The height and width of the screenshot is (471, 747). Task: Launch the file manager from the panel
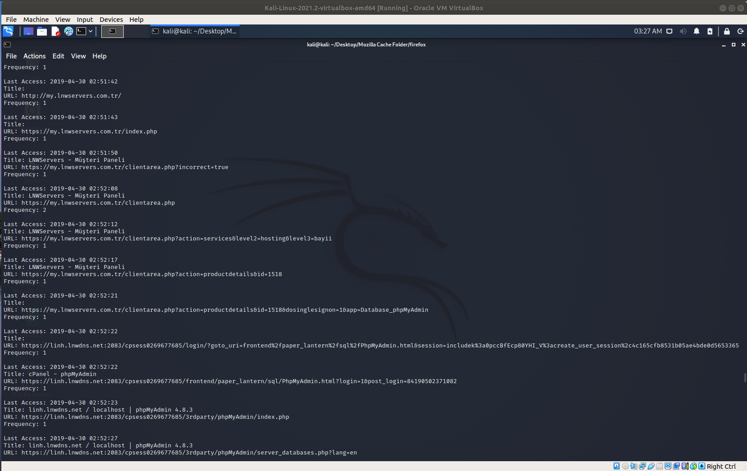pyautogui.click(x=42, y=31)
